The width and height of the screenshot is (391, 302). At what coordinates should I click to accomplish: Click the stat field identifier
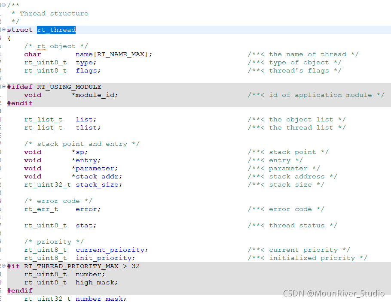point(84,226)
